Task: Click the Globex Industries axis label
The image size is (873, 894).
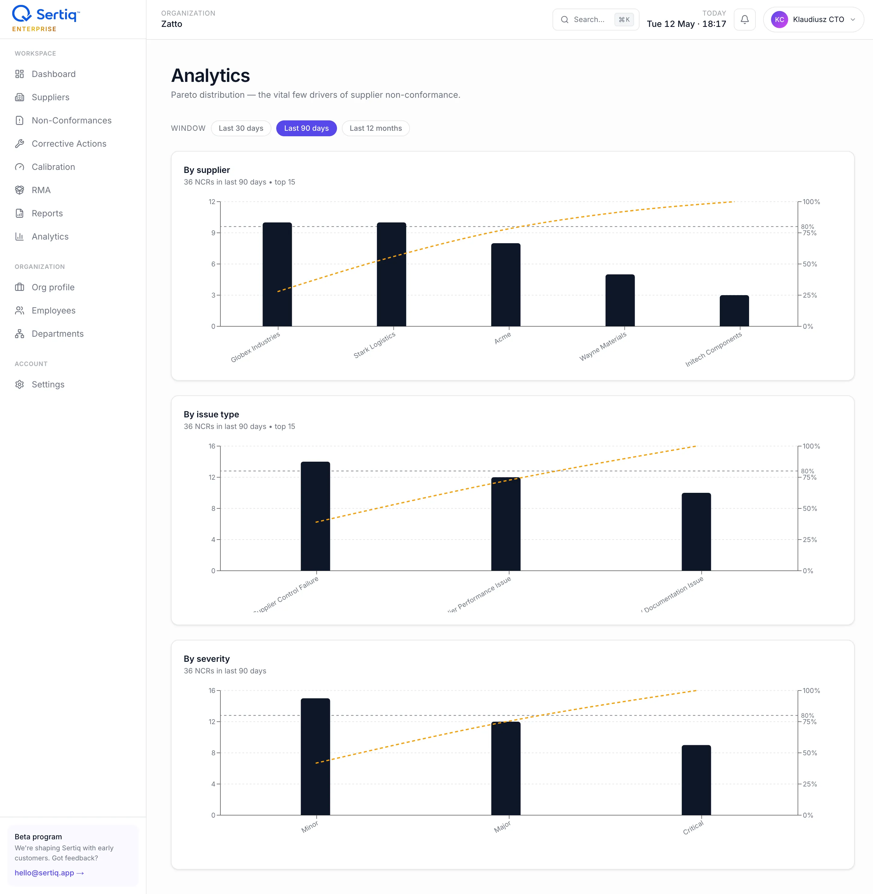Action: 255,347
